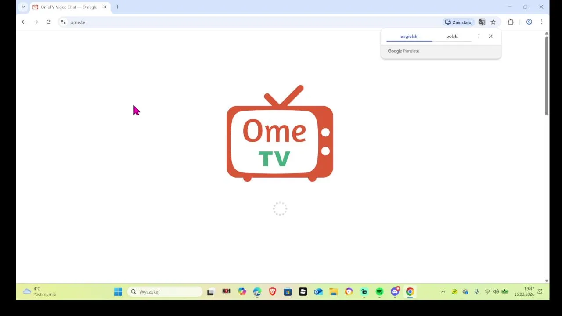This screenshot has height=316, width=562.
Task: Open the tab search dropdown arrow
Action: click(x=23, y=7)
